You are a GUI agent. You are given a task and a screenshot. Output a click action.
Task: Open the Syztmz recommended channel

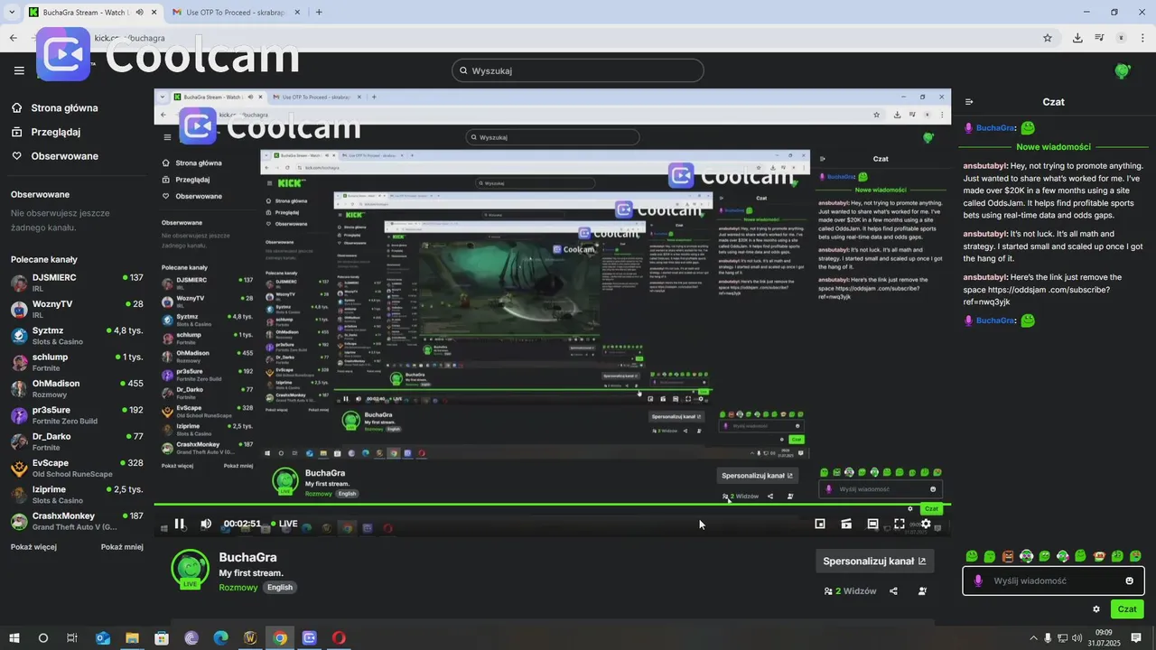77,336
